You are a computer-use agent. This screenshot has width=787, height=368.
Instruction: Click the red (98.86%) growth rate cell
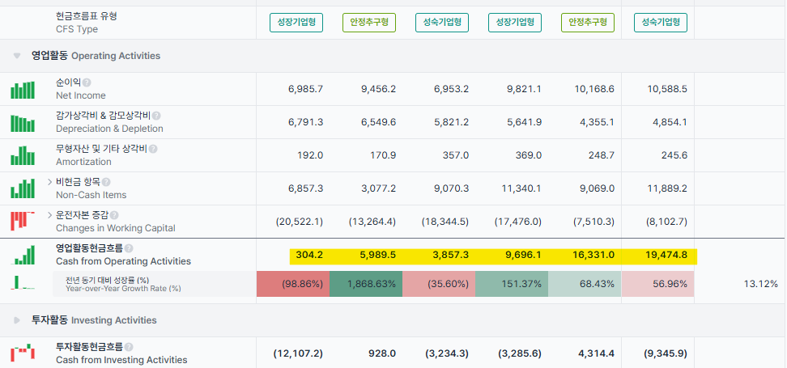click(293, 284)
